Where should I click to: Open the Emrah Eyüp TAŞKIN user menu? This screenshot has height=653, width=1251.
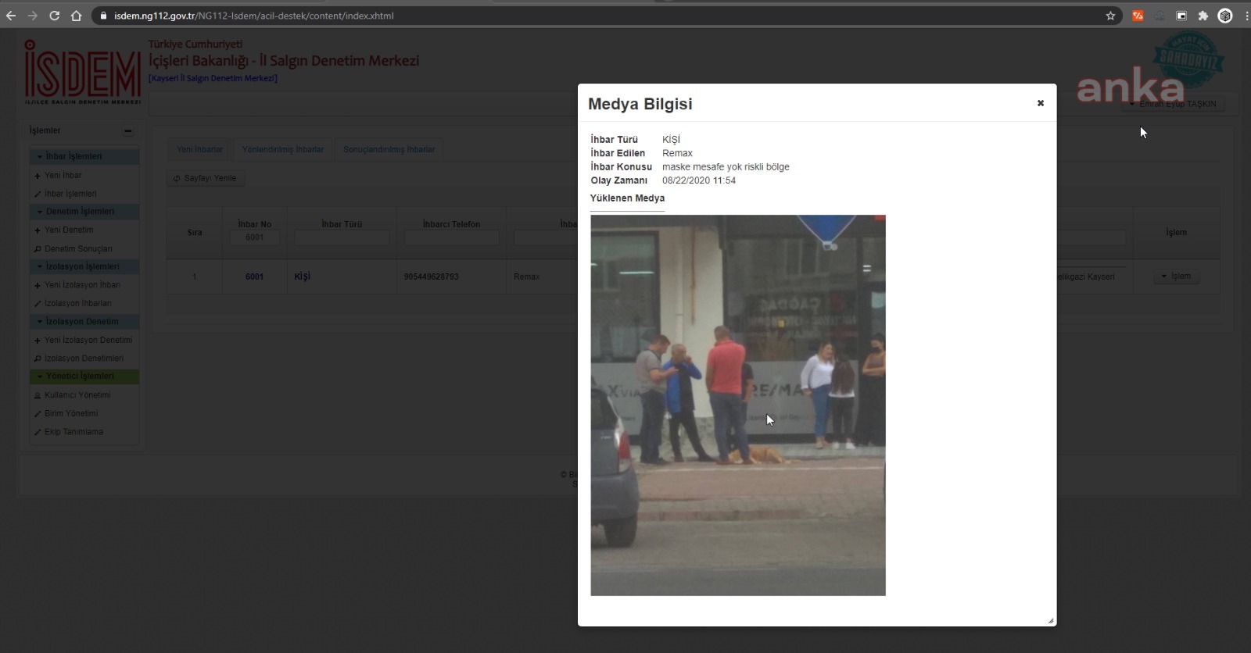pos(1173,104)
